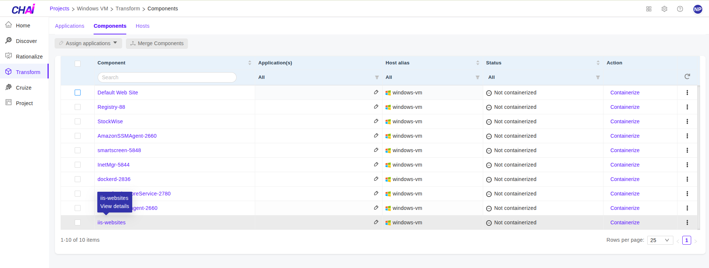
Task: Click the CHAI logo
Action: 23,9
